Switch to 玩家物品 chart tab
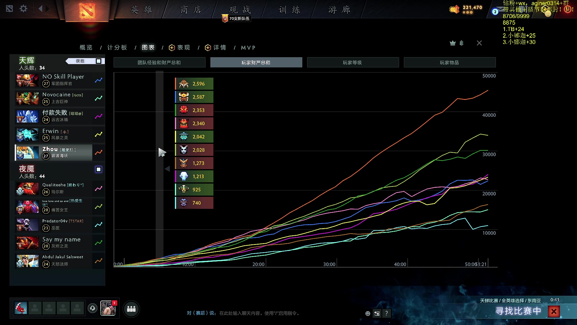The height and width of the screenshot is (325, 577). (450, 62)
